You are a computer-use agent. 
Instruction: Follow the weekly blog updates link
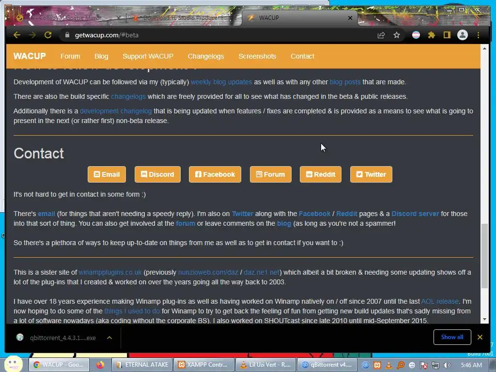coord(221,82)
